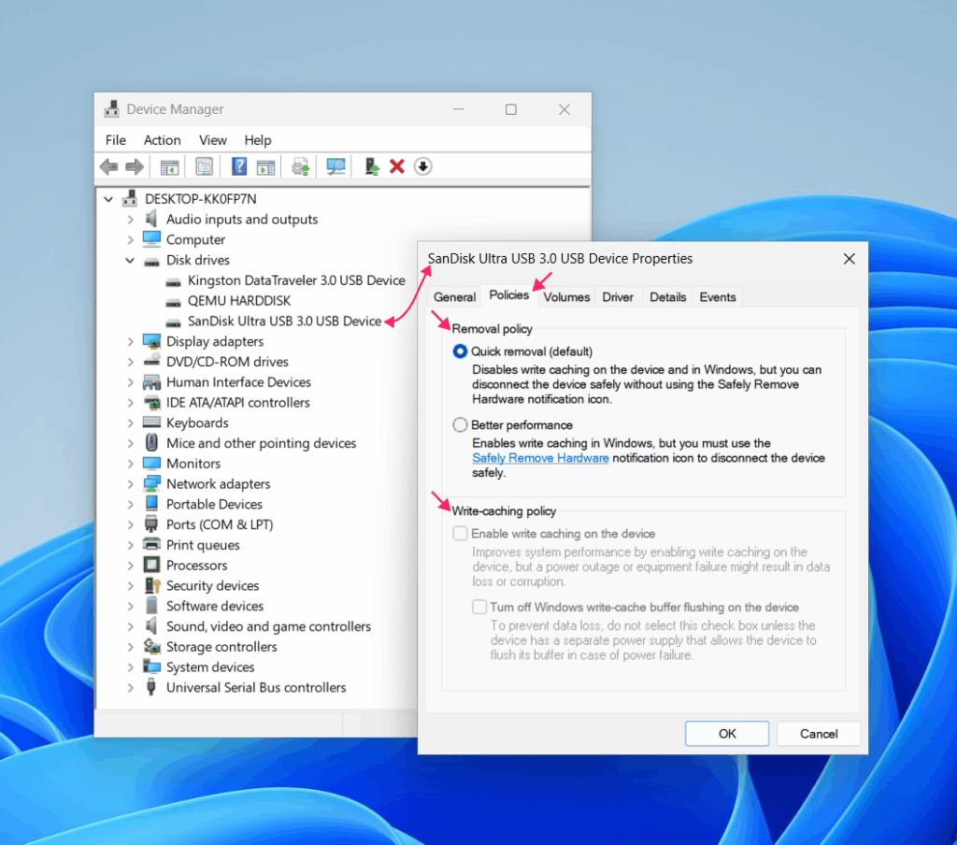
Task: Collapse the Disk drives category
Action: coord(130,260)
